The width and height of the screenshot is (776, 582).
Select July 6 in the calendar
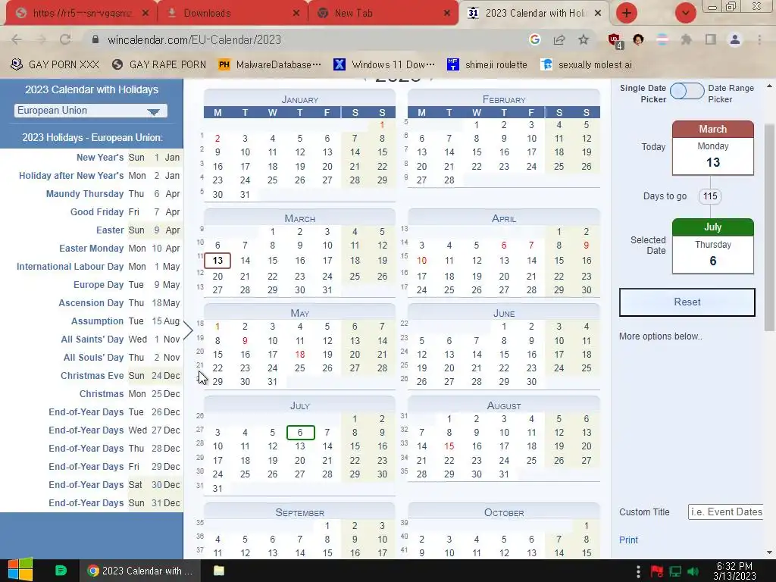300,433
